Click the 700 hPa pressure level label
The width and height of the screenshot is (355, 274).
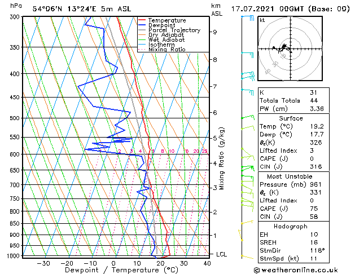(15, 185)
